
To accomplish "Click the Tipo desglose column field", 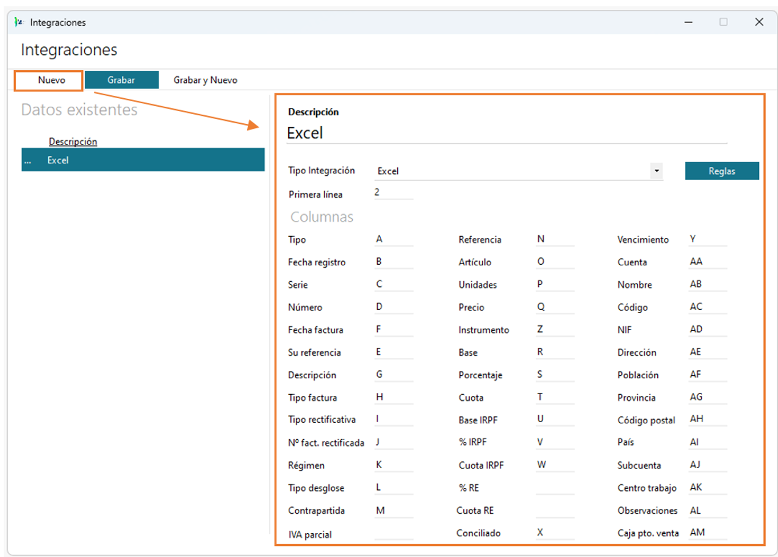I will pos(394,487).
